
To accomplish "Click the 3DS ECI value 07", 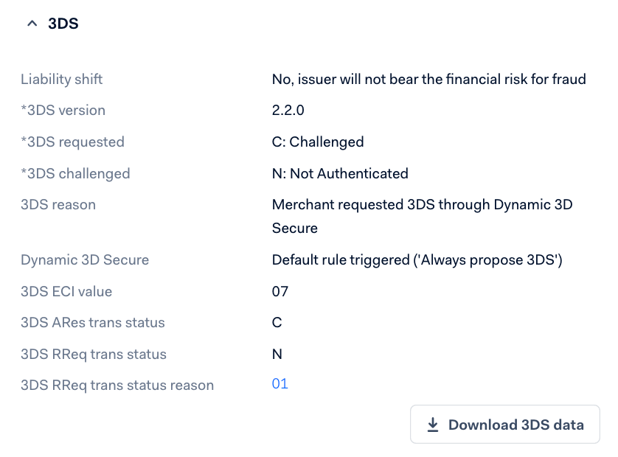I will click(x=280, y=291).
